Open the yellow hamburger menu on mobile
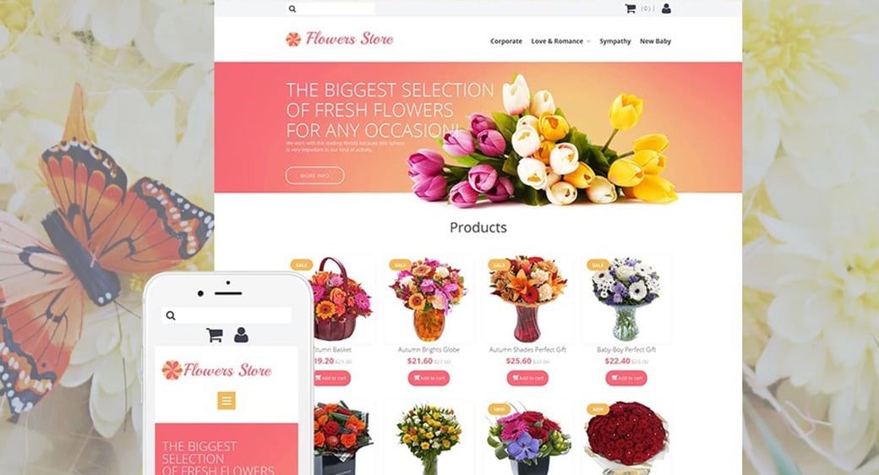 pos(227,401)
